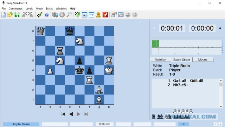
Task: Click the green evaluation bar graph
Action: pyautogui.click(x=155, y=44)
